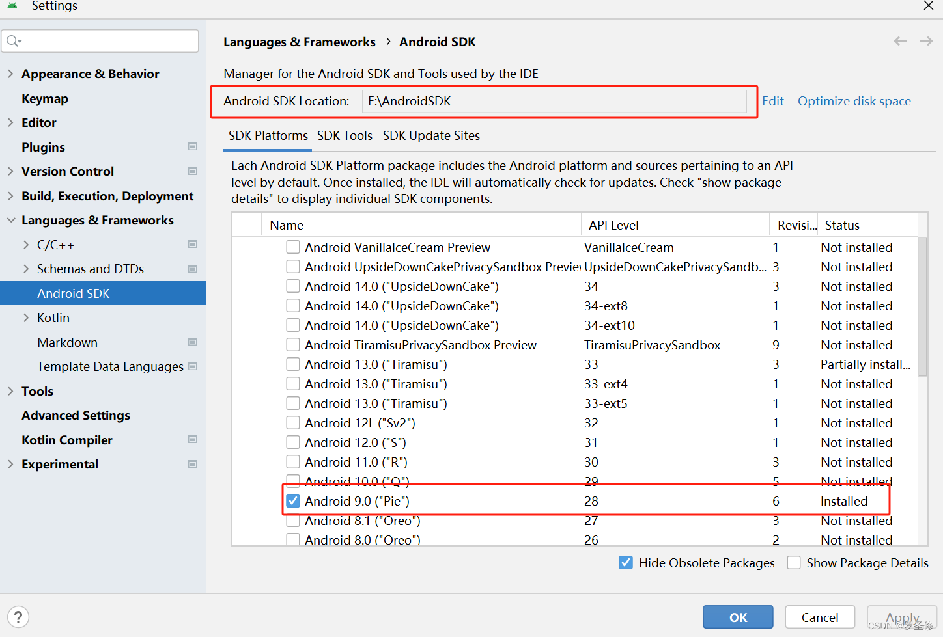The height and width of the screenshot is (637, 943).
Task: Click the project-level icon beside Kotlin Compiler
Action: (192, 440)
